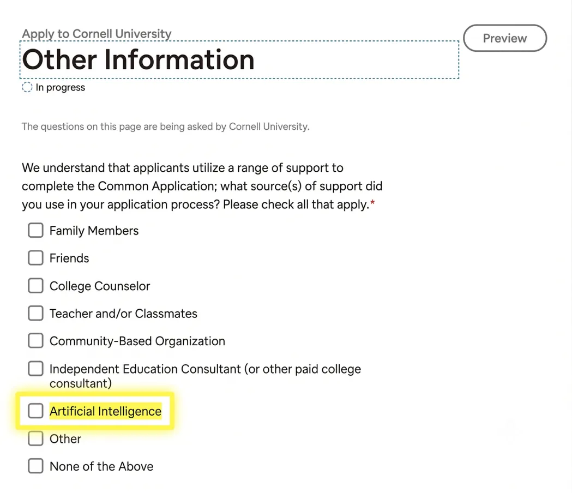This screenshot has width=572, height=493.
Task: Click the Artificial Intelligence label text
Action: pos(105,411)
